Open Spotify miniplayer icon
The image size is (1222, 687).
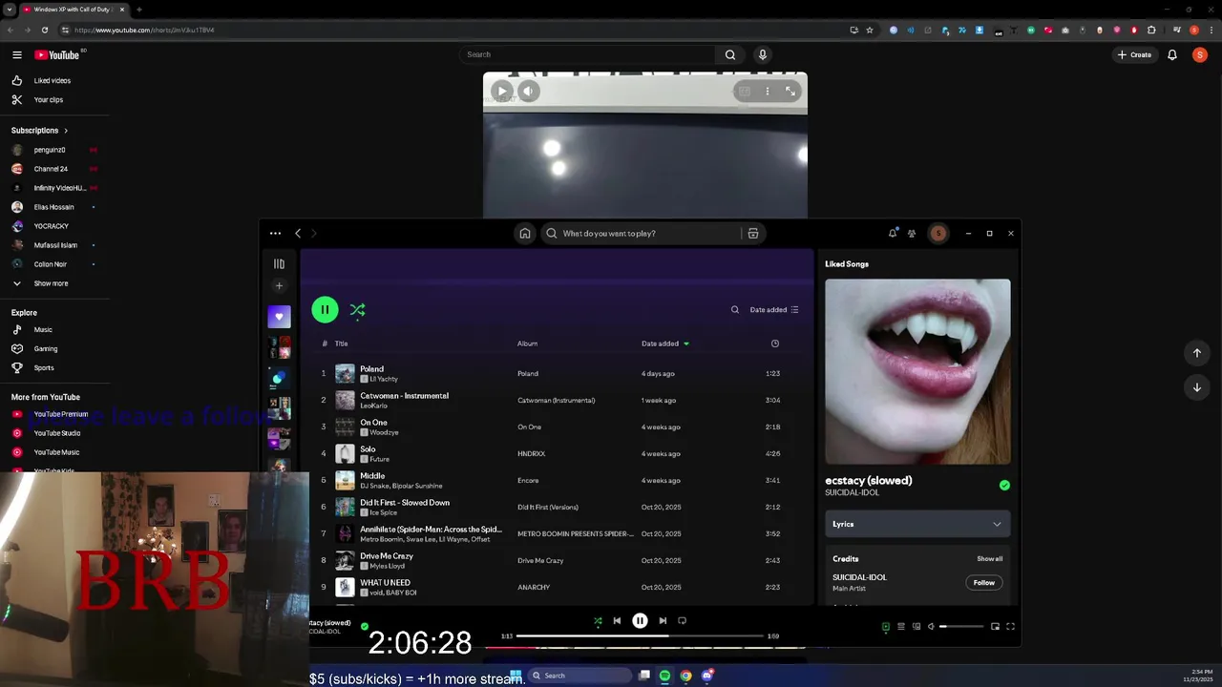(995, 626)
